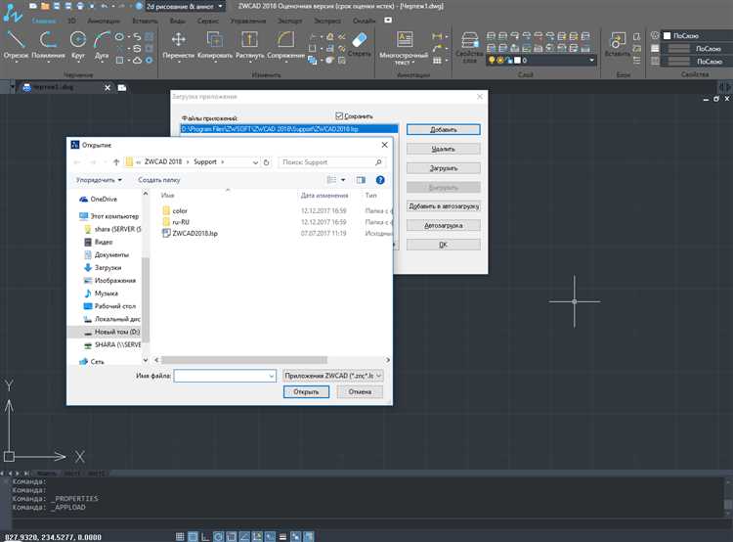
Task: Switch to the 3D ribbon tab
Action: 71,21
